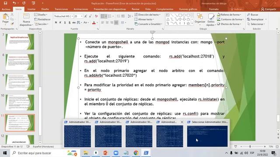Open the font size dropdown

[x=82, y=16]
